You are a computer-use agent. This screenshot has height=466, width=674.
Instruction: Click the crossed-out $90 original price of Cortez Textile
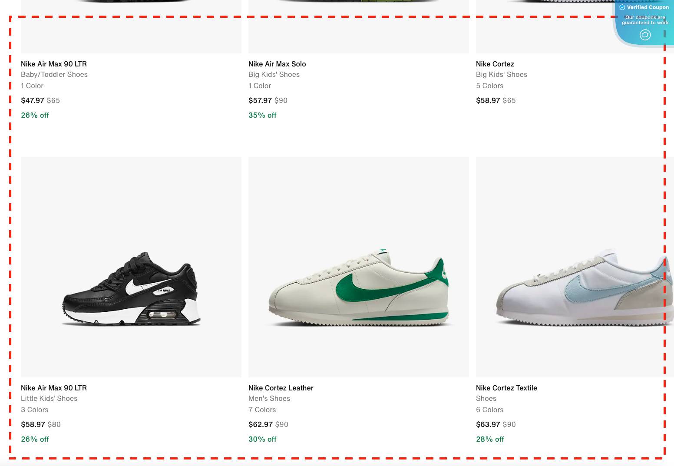509,424
